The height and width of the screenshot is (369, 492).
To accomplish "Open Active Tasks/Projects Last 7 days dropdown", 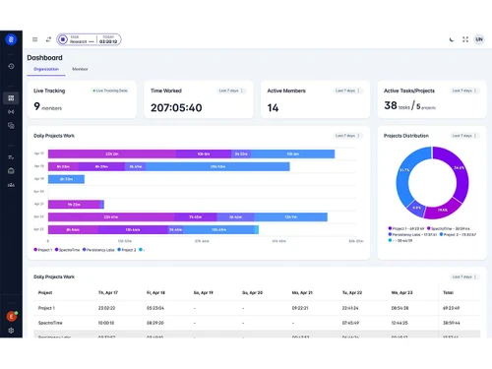I will pyautogui.click(x=464, y=91).
